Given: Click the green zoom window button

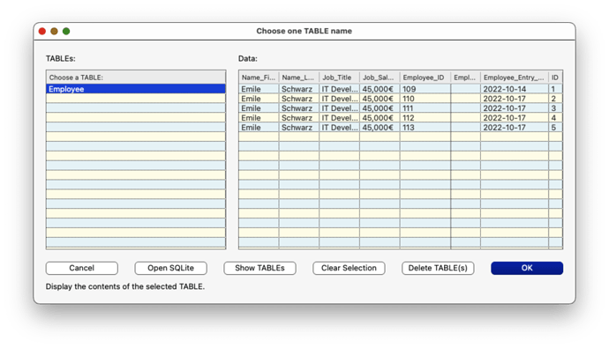Looking at the screenshot, I should [x=66, y=31].
